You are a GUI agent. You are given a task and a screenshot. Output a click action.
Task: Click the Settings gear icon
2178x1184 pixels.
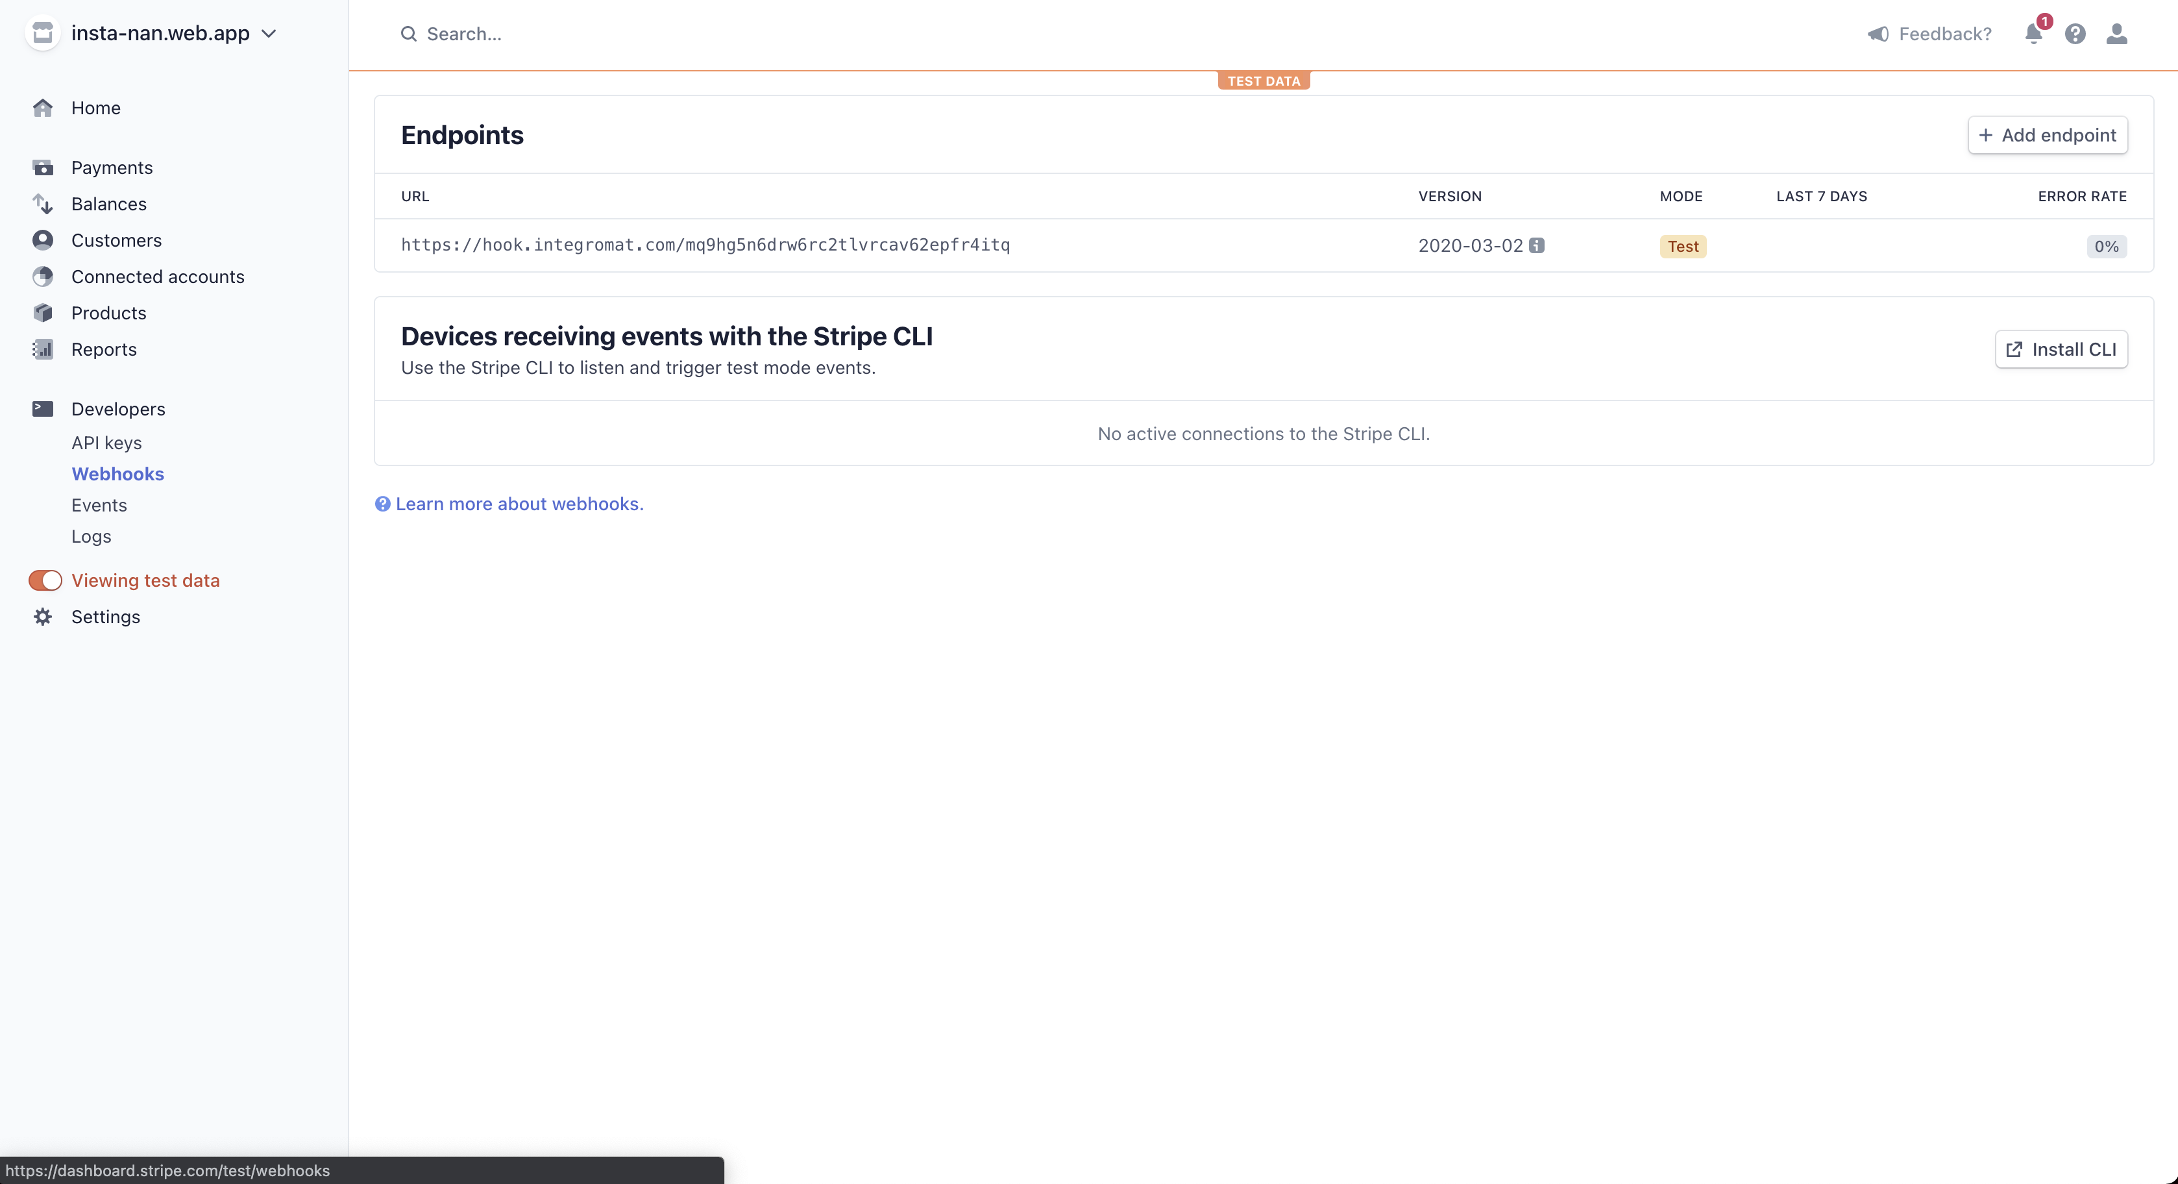click(43, 617)
